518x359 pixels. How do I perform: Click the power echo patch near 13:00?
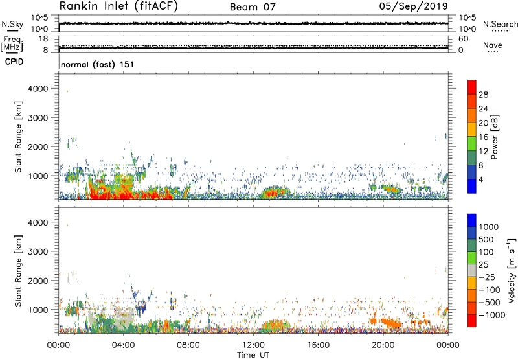pyautogui.click(x=274, y=192)
